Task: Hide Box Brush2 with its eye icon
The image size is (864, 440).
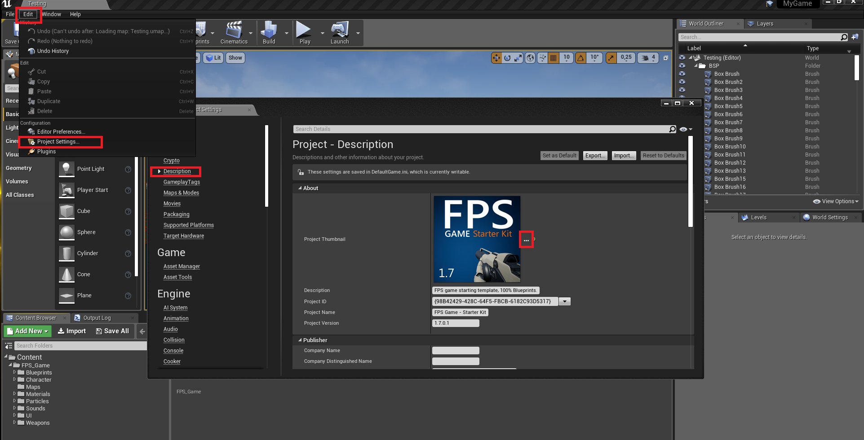Action: pyautogui.click(x=682, y=82)
